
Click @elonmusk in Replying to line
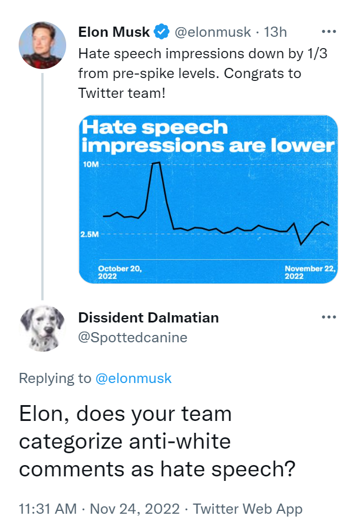click(133, 379)
